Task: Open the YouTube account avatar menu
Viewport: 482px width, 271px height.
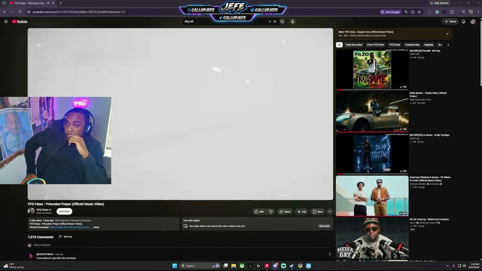Action: click(473, 21)
